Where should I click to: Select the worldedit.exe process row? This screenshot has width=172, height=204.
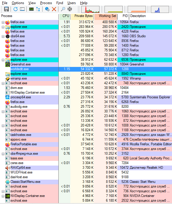[86, 69]
